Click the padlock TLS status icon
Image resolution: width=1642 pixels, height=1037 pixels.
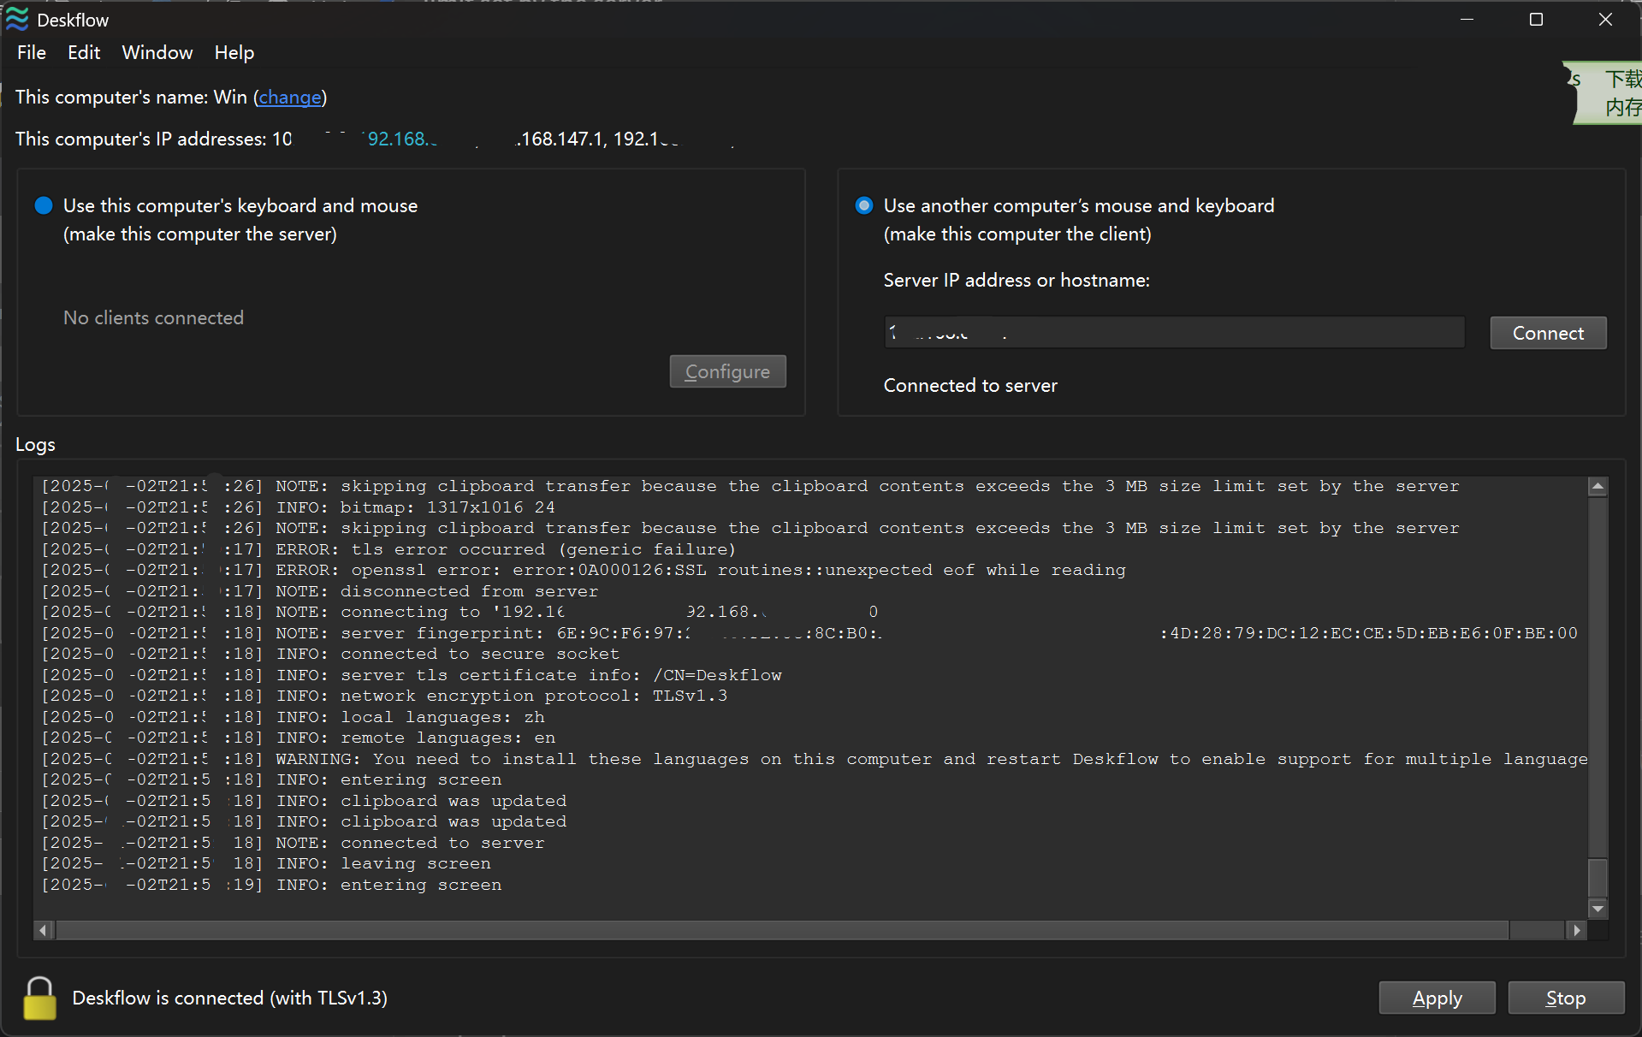(x=39, y=998)
